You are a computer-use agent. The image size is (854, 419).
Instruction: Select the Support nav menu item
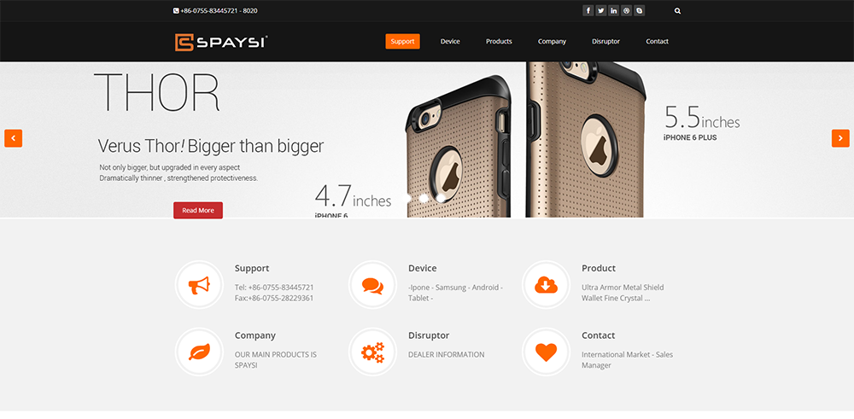pyautogui.click(x=402, y=41)
